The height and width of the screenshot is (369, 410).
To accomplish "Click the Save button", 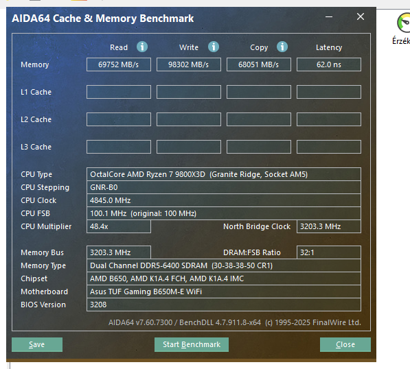I will click(37, 344).
